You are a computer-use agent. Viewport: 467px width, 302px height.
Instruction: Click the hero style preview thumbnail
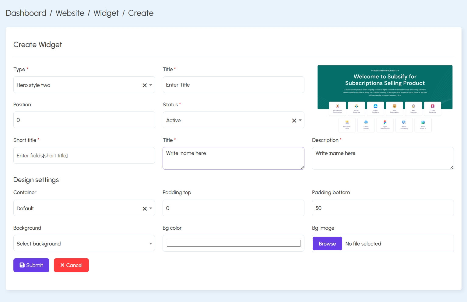tap(385, 99)
